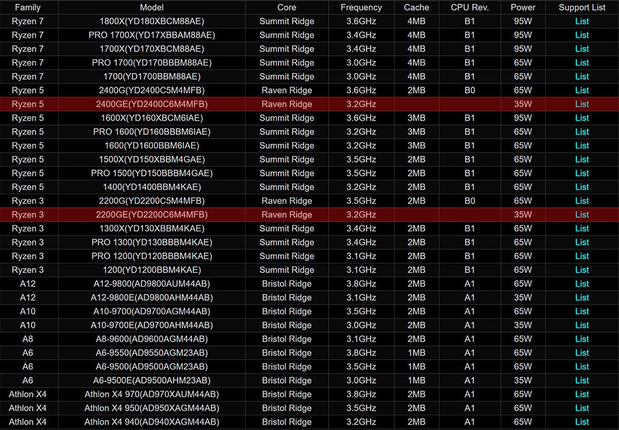This screenshot has width=619, height=430.
Task: Open support List for 1600(YD1600BBM6IAE)
Action: point(582,145)
